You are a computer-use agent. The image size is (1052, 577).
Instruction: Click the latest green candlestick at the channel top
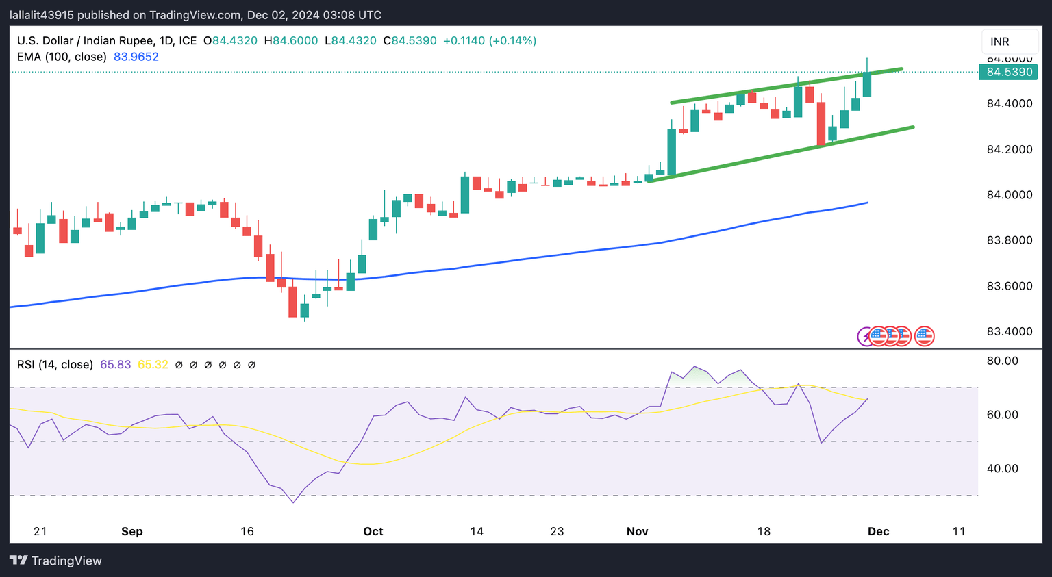point(867,84)
